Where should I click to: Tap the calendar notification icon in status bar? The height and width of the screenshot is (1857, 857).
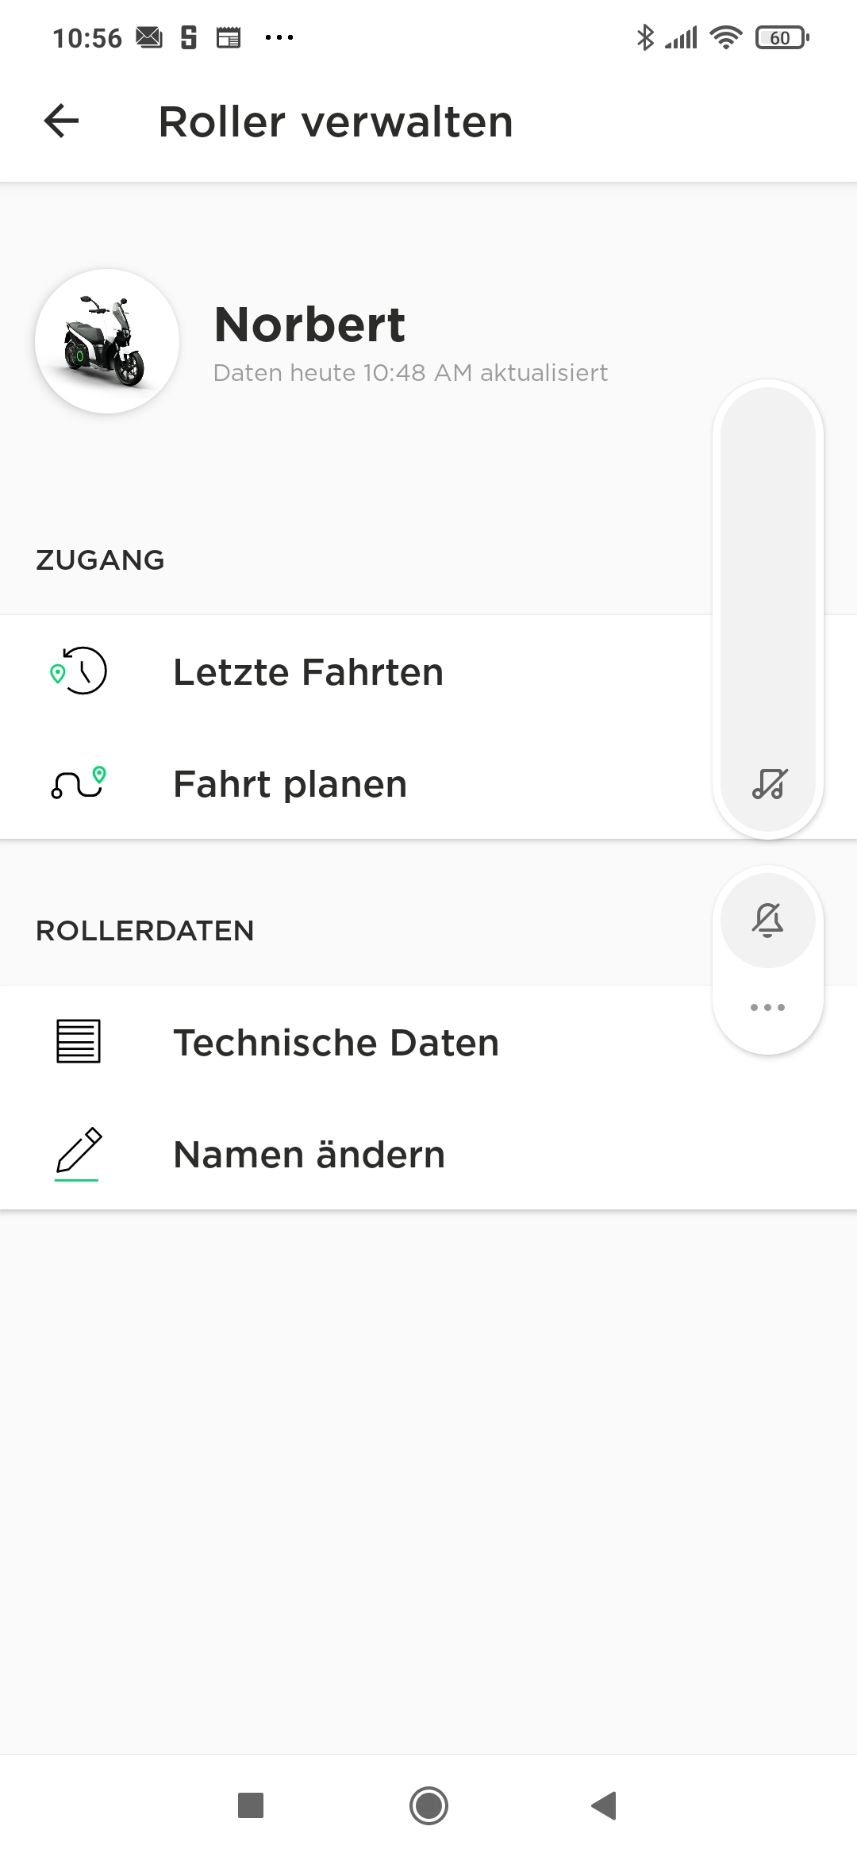pyautogui.click(x=229, y=37)
